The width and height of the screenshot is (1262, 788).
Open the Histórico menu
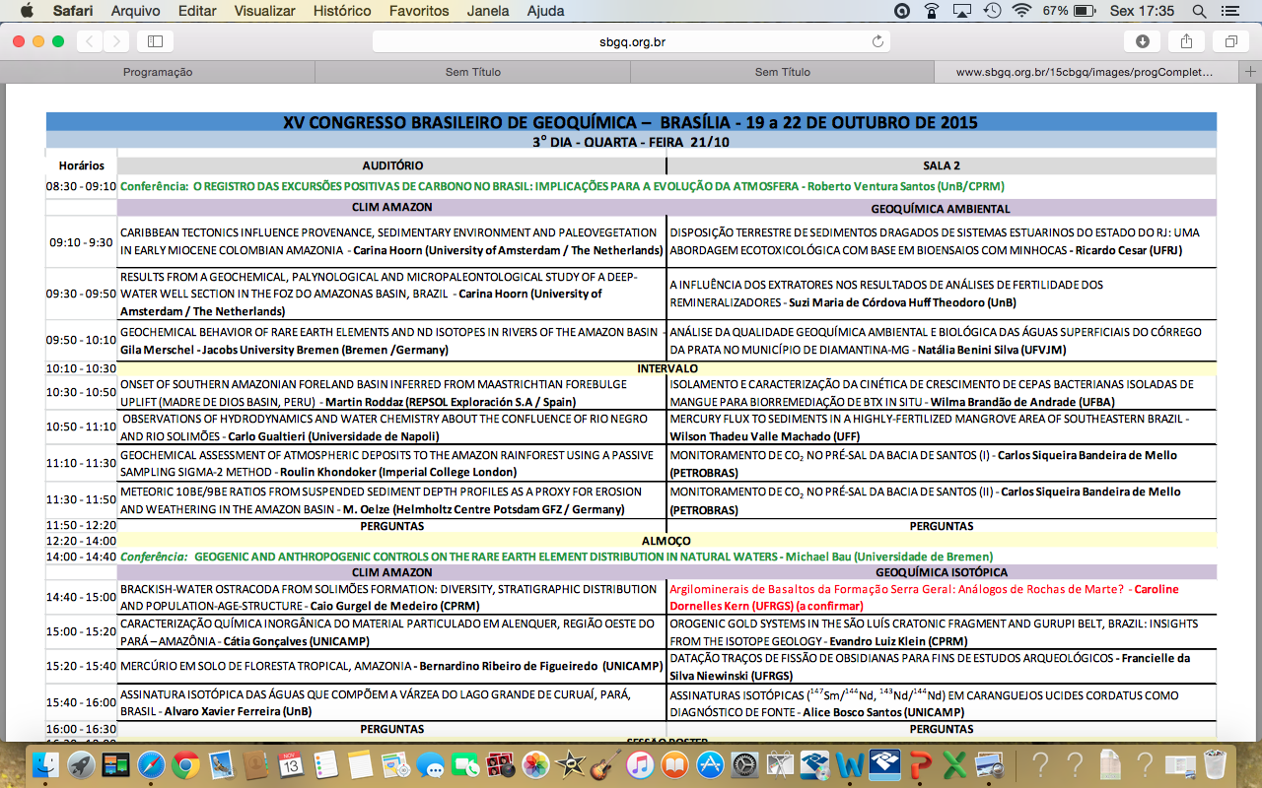tap(342, 11)
